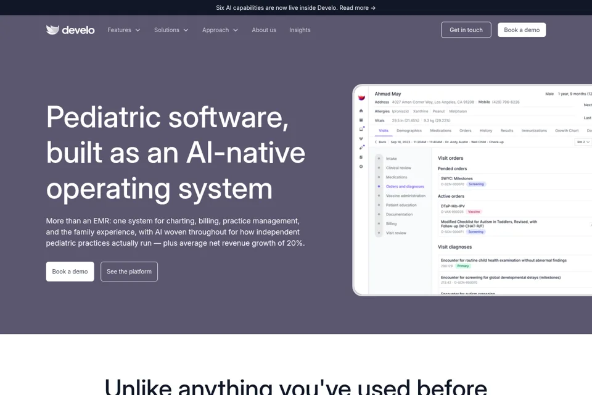Screen dimensions: 592x395
Task: Click the 9.3 kg (29.22%) vitals value
Action: click(x=437, y=120)
